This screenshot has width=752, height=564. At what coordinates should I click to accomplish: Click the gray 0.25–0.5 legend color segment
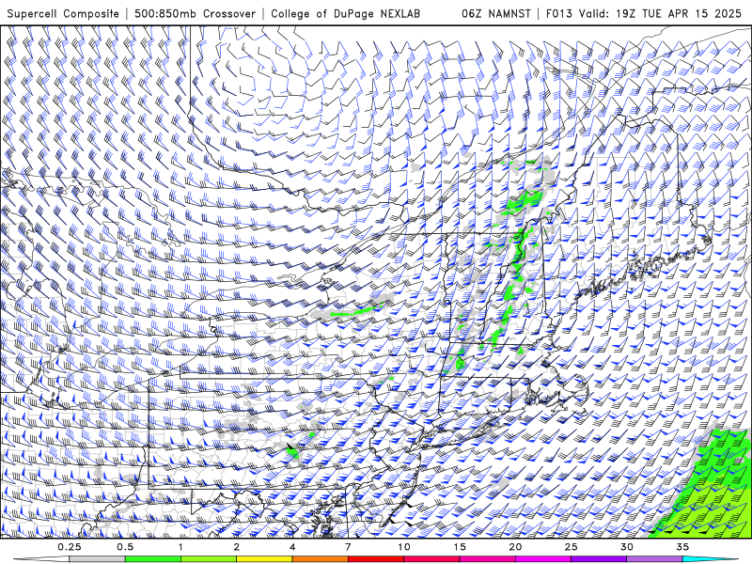[x=97, y=559]
